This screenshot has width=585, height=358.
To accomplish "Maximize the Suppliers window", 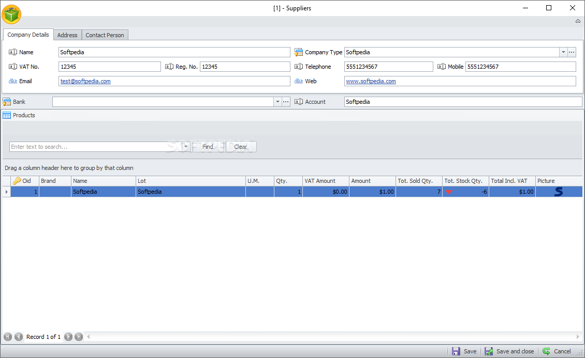I will [x=548, y=8].
